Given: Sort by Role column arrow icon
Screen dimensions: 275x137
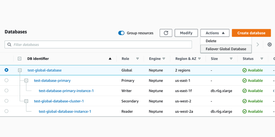Looking at the screenshot, I should coord(138,59).
